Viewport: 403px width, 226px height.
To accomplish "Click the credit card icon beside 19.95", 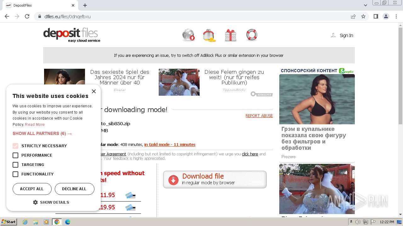I will click(130, 207).
